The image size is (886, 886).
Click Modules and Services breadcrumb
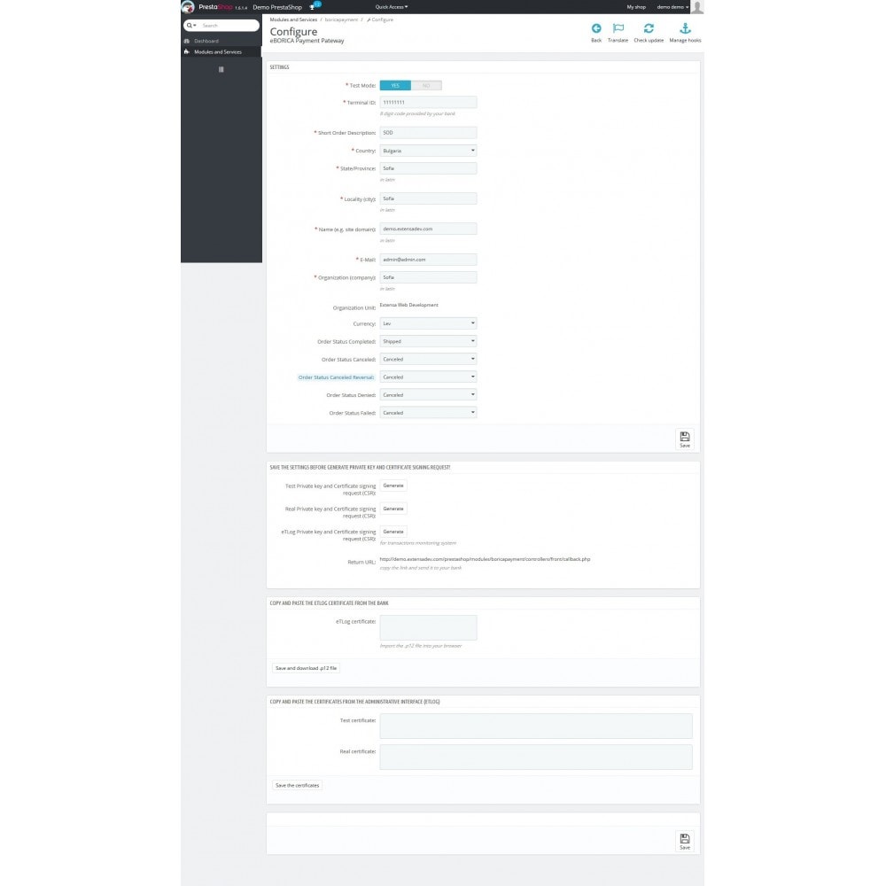click(293, 19)
